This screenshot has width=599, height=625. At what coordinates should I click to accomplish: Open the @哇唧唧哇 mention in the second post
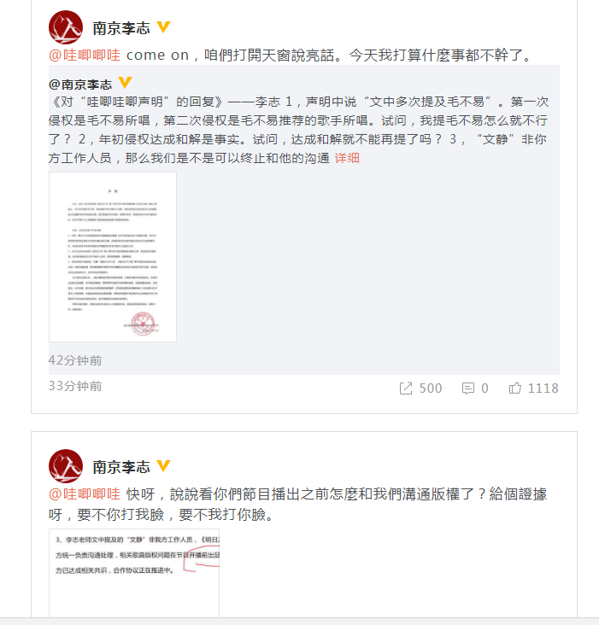click(x=85, y=494)
